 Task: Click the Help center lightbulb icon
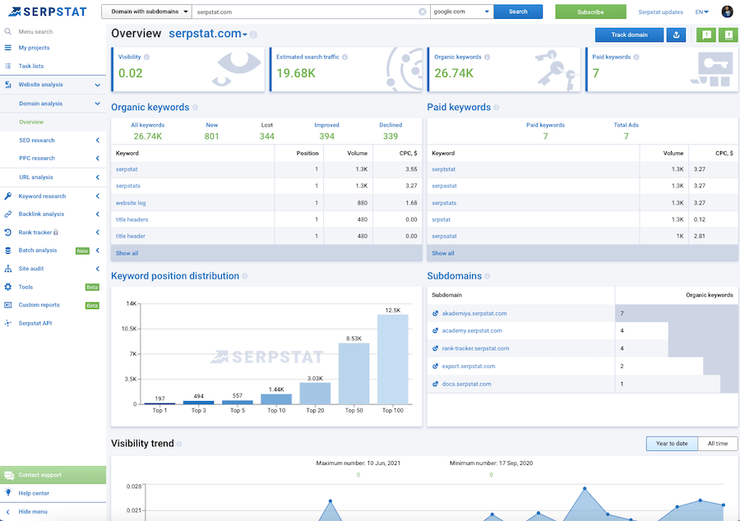pos(8,493)
